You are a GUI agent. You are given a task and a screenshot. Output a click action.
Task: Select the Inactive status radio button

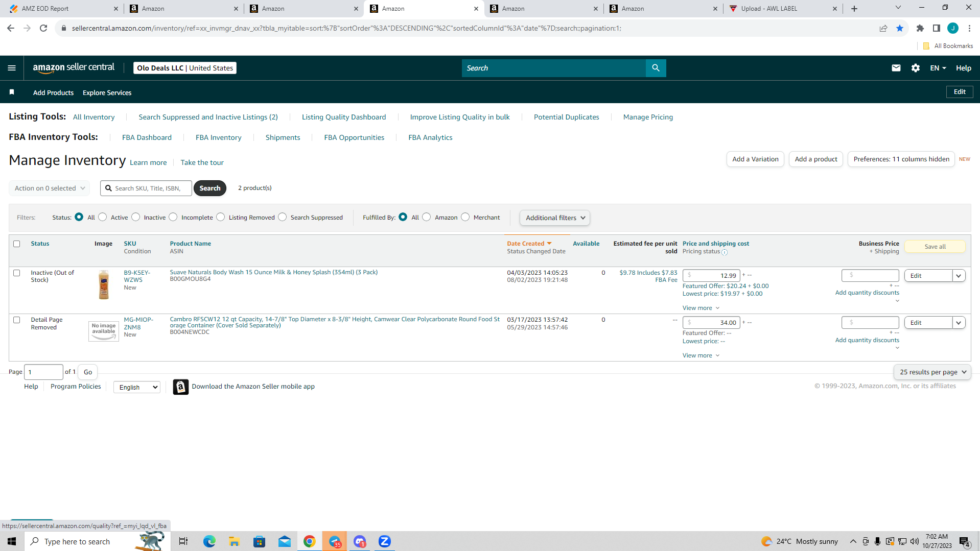136,217
